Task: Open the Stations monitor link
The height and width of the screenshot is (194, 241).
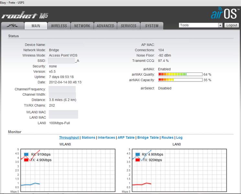Action: (x=88, y=137)
